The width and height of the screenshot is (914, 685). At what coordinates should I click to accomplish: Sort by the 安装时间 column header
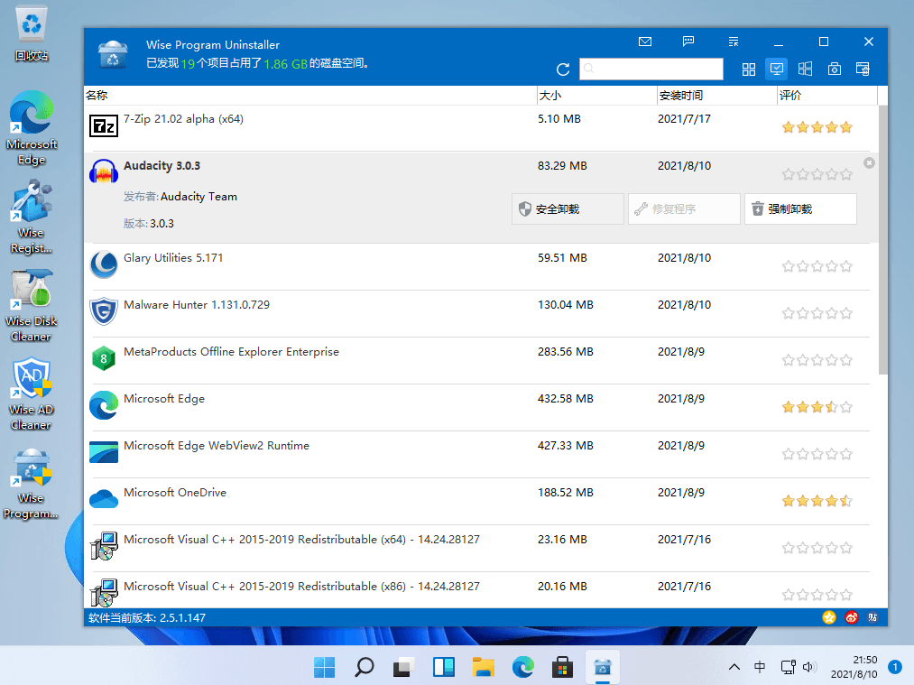(717, 95)
